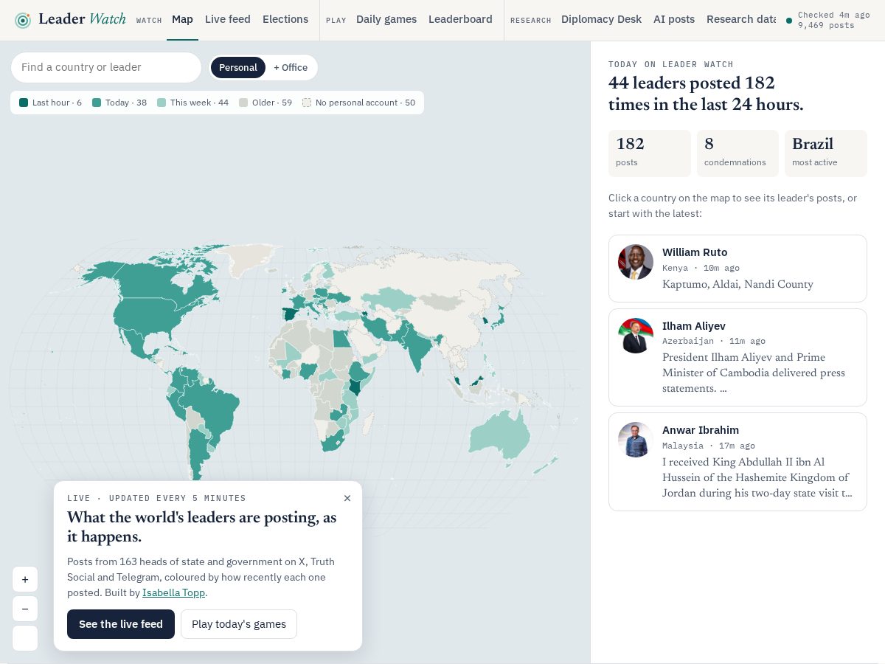885x664 pixels.
Task: Click the checked 4m ago status text
Action: tap(833, 15)
